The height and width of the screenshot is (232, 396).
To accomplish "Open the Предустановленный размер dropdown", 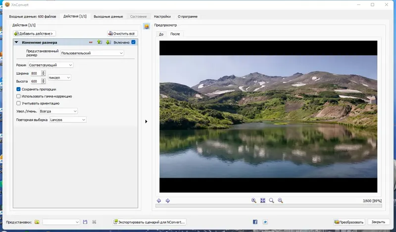I will click(x=92, y=53).
